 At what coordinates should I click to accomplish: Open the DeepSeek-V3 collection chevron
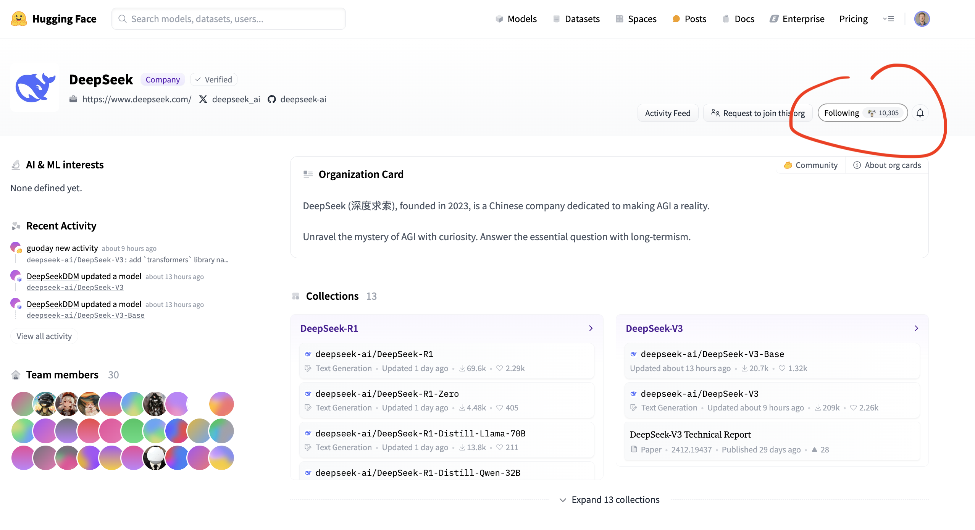(916, 328)
